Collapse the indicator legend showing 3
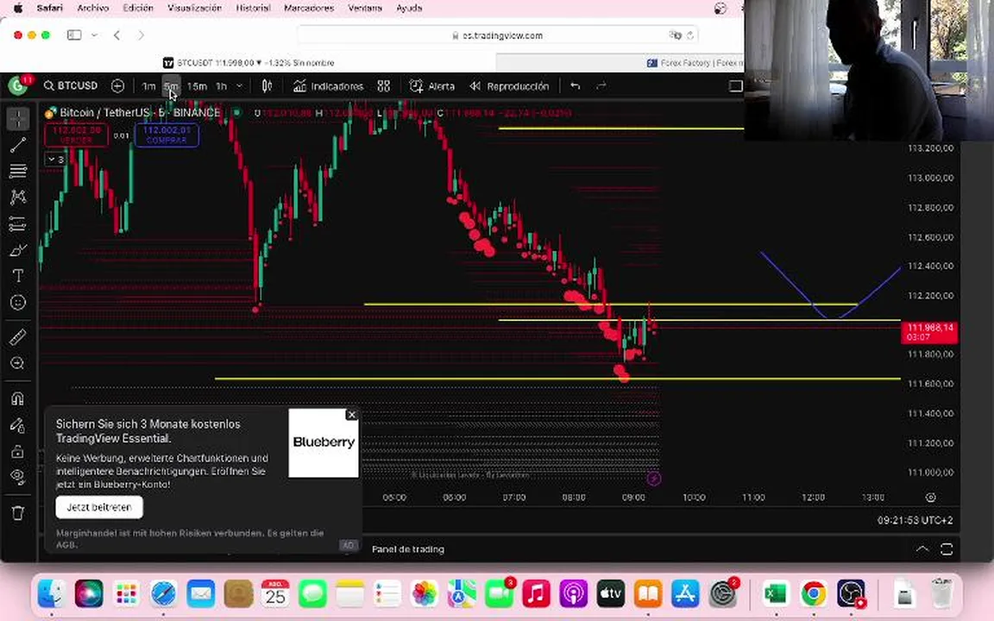The image size is (994, 621). point(56,160)
